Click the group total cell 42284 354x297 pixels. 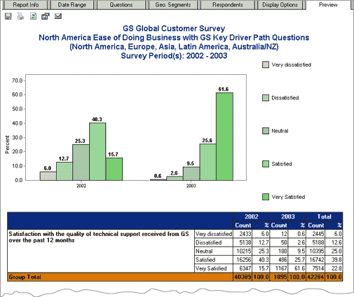click(x=315, y=277)
